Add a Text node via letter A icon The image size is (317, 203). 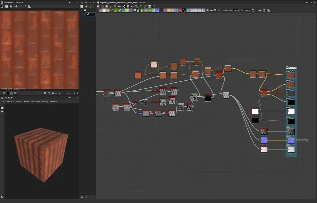coord(173,10)
